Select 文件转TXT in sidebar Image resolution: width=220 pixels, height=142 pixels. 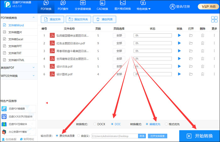[19, 53]
